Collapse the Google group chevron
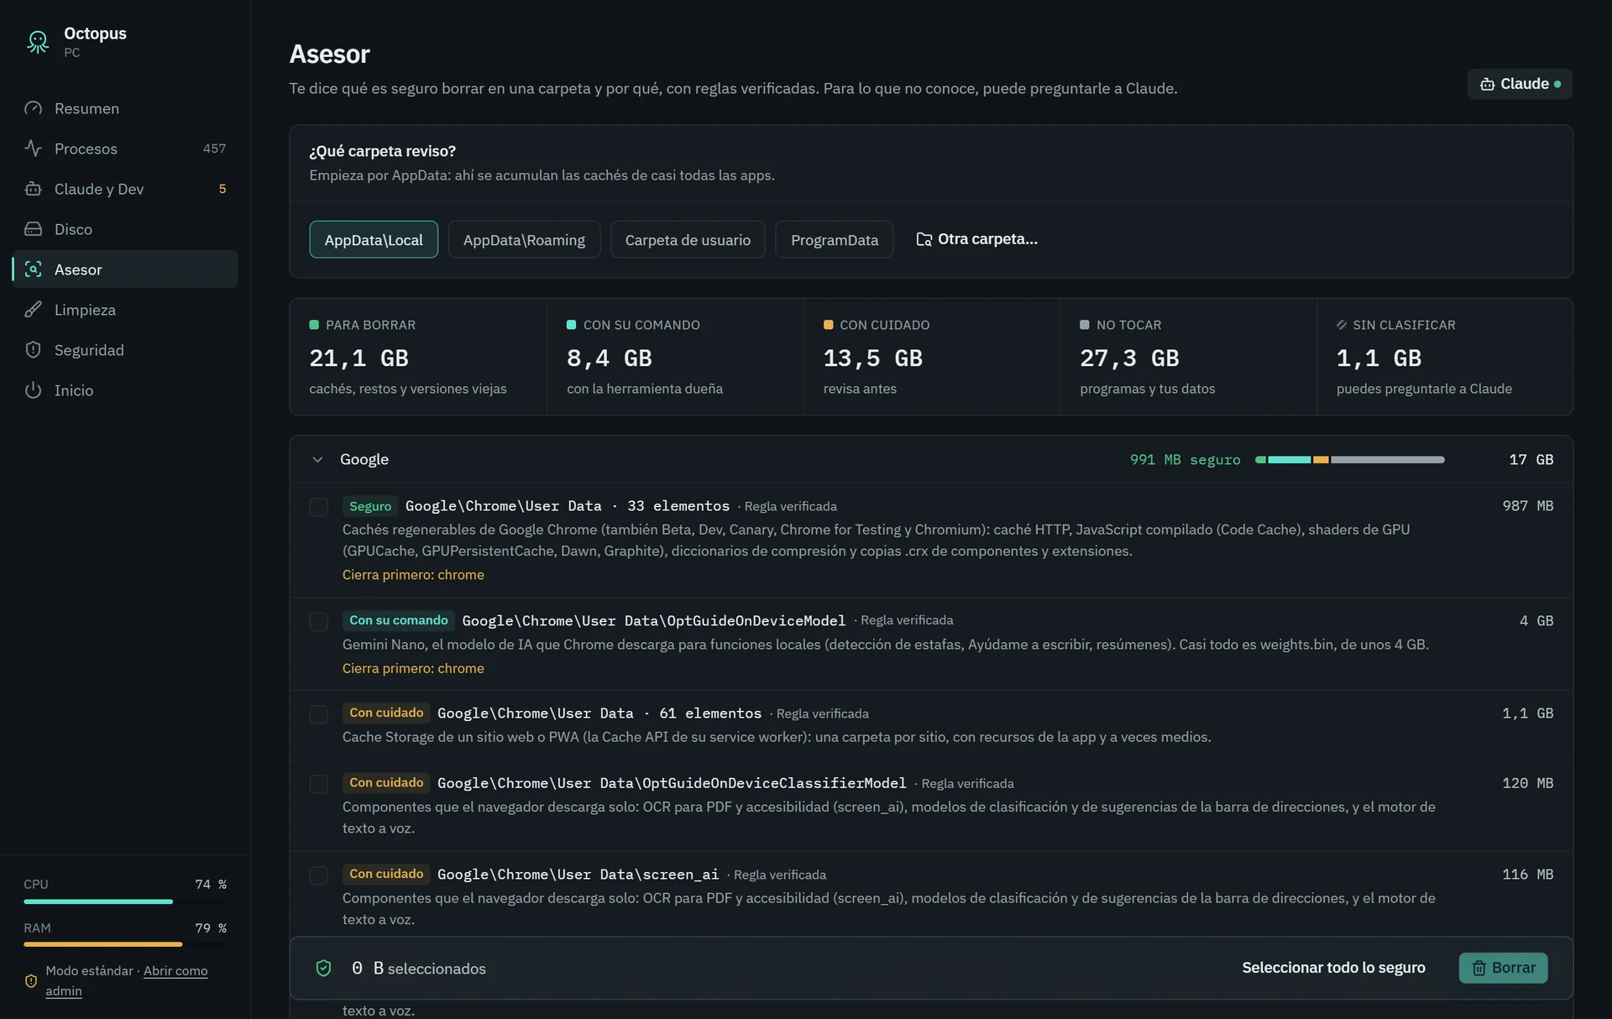 [317, 460]
